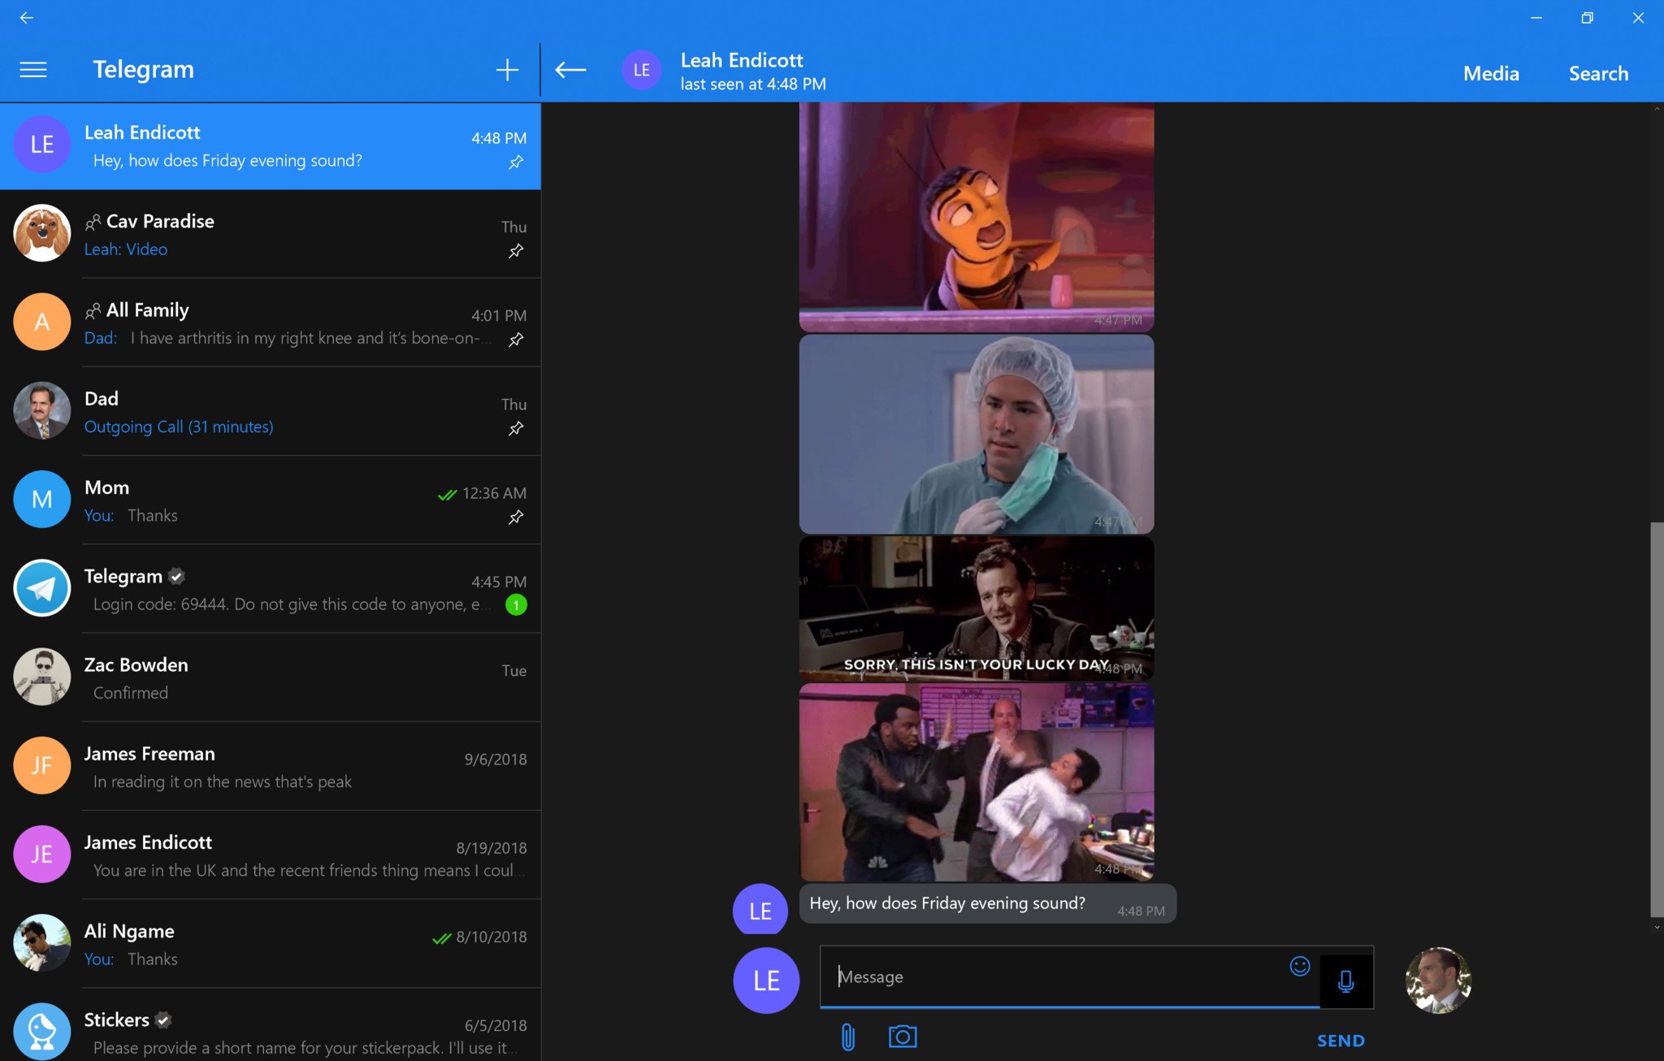Open the James Freeman conversation

pos(271,766)
